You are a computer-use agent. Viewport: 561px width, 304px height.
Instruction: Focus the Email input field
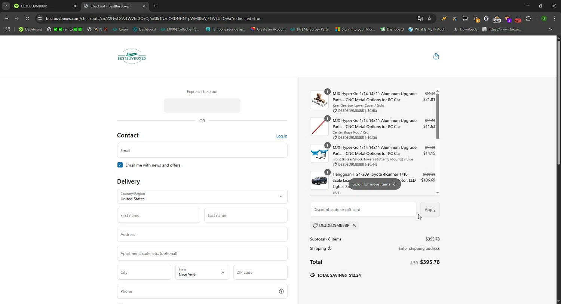tap(202, 150)
